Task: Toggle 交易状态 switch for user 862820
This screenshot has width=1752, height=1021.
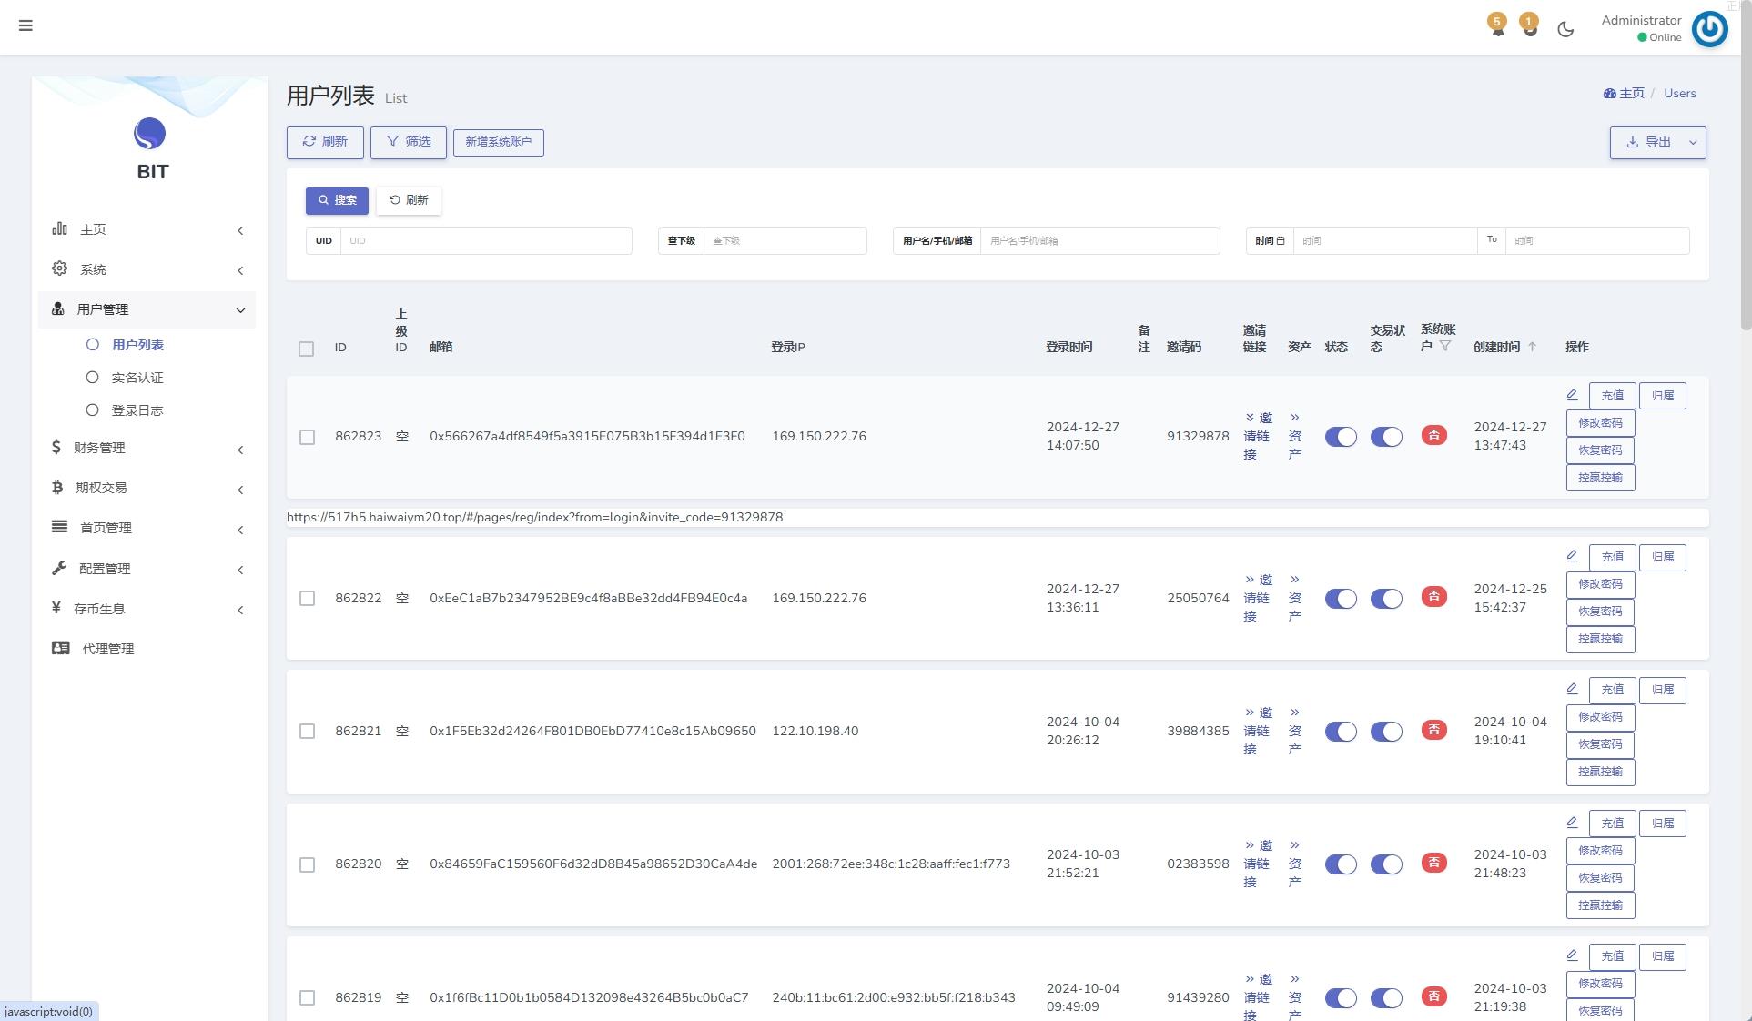Action: 1386,864
